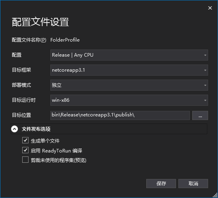This screenshot has height=198, width=218.
Task: Uncheck 启用 ReadyToRun 编译 checkbox
Action: 25,150
